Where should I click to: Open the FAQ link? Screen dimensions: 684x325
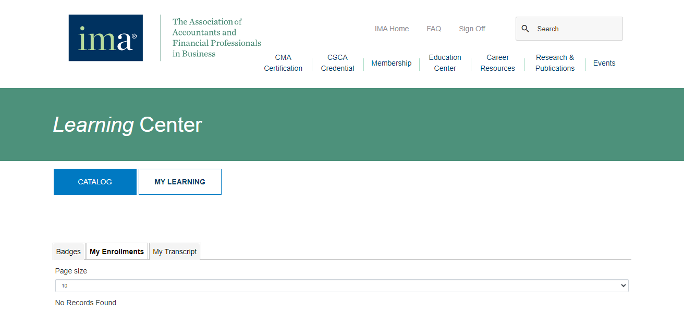[x=434, y=29]
